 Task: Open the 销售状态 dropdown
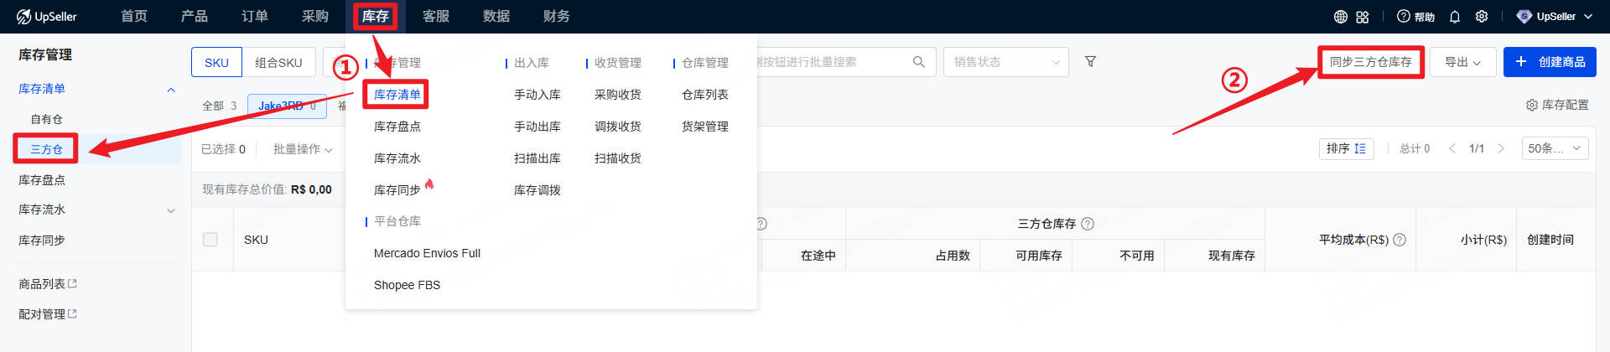1006,62
